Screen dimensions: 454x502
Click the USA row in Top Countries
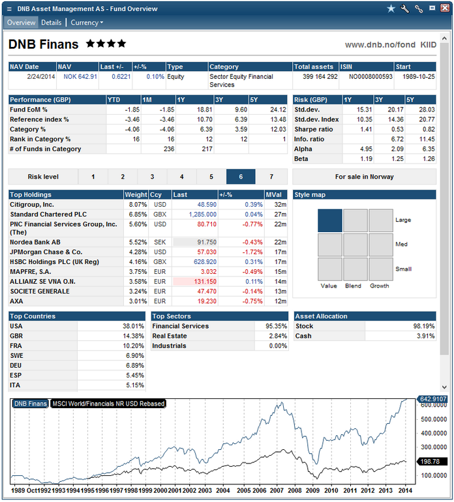pyautogui.click(x=77, y=326)
